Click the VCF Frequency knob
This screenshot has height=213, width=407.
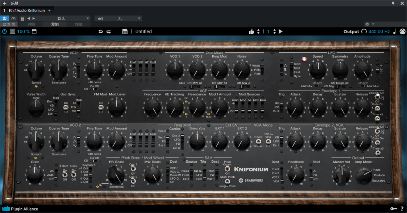[x=153, y=107]
